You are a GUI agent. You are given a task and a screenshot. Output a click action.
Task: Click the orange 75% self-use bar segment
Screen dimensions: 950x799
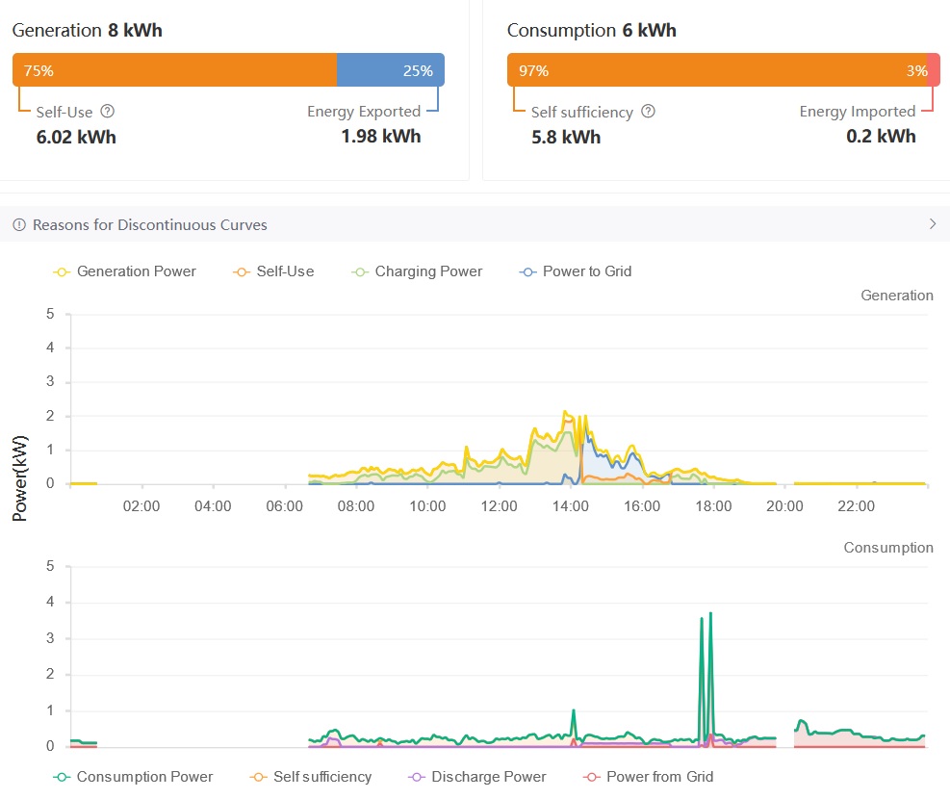(174, 70)
